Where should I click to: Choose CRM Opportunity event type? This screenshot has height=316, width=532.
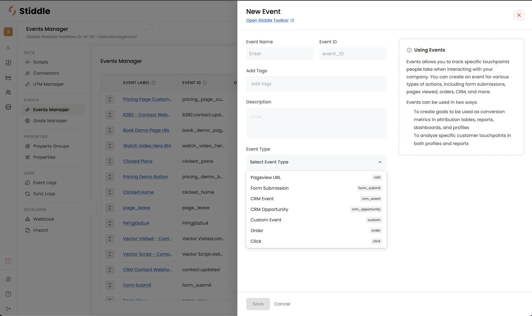click(317, 209)
